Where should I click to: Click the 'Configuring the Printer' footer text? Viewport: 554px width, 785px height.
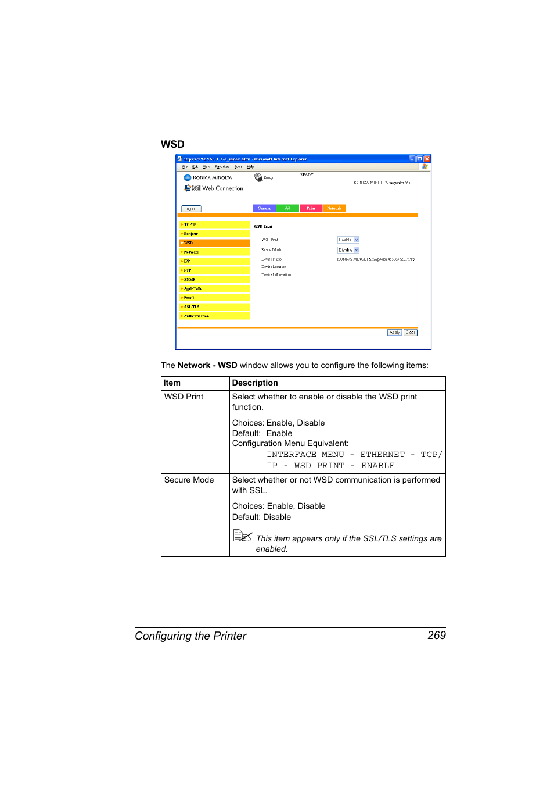(190, 636)
